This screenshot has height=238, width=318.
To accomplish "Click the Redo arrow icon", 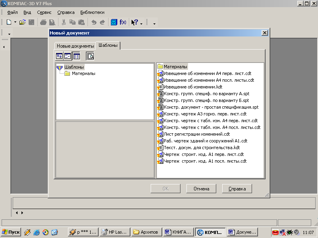I will (103, 22).
